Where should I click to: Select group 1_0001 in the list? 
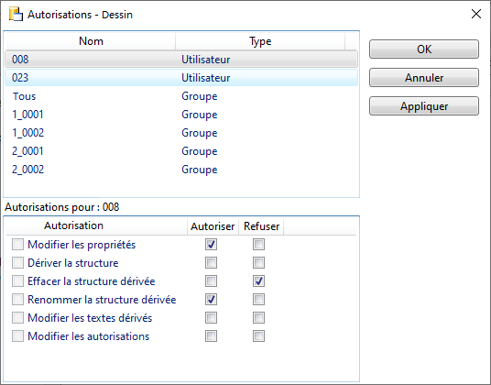click(x=181, y=115)
